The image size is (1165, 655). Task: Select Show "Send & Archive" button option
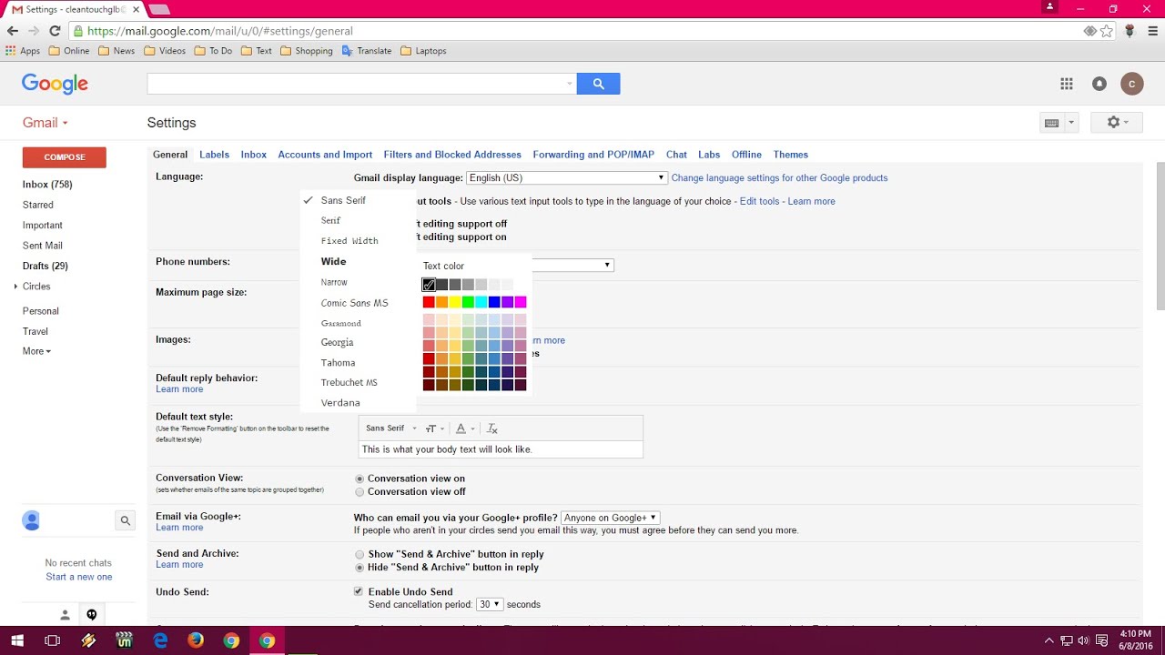coord(360,554)
